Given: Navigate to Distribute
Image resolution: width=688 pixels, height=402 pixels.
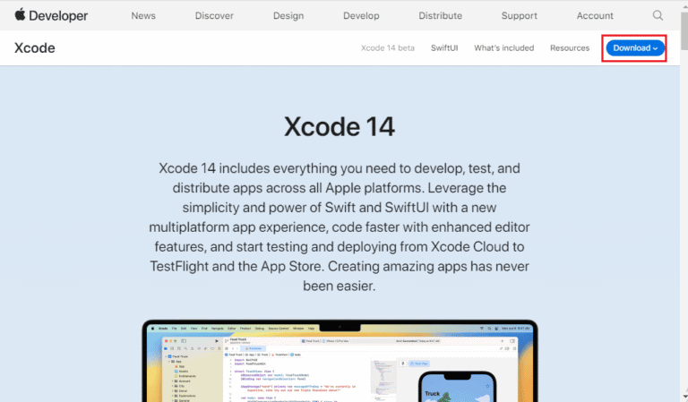Looking at the screenshot, I should (440, 15).
